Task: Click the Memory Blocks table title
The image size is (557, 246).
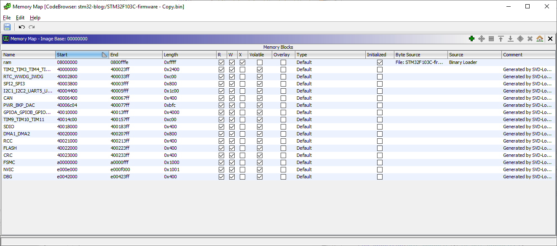Action: (278, 47)
